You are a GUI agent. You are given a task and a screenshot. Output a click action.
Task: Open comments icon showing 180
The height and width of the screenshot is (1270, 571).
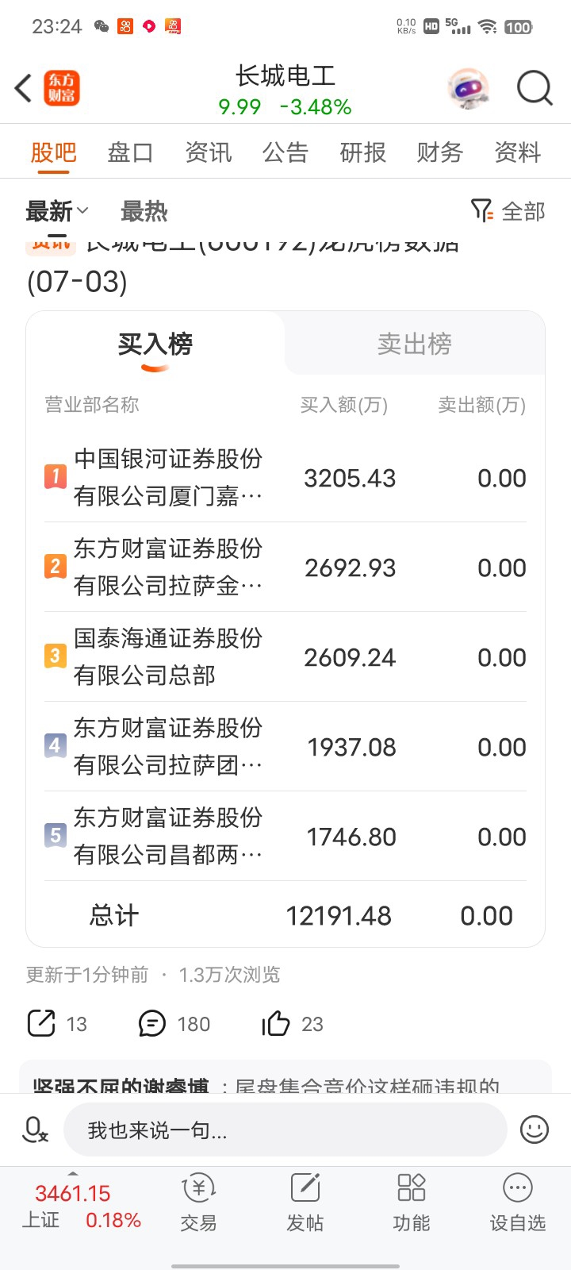click(x=151, y=1023)
